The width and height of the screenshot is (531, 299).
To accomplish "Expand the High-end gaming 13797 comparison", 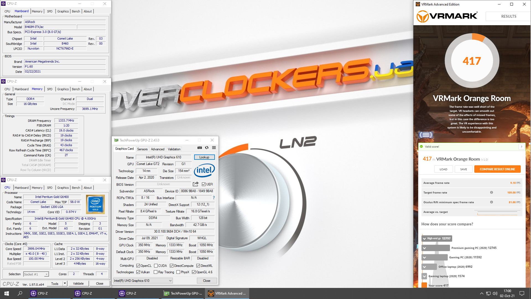I will click(x=424, y=238).
